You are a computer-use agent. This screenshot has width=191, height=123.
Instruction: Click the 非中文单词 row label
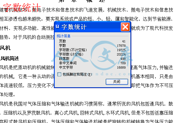tap(68, 63)
